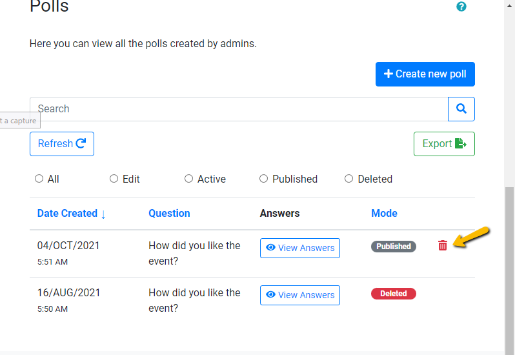View Answers for the 16/AUG/2021 poll
This screenshot has width=515, height=355.
coord(300,295)
